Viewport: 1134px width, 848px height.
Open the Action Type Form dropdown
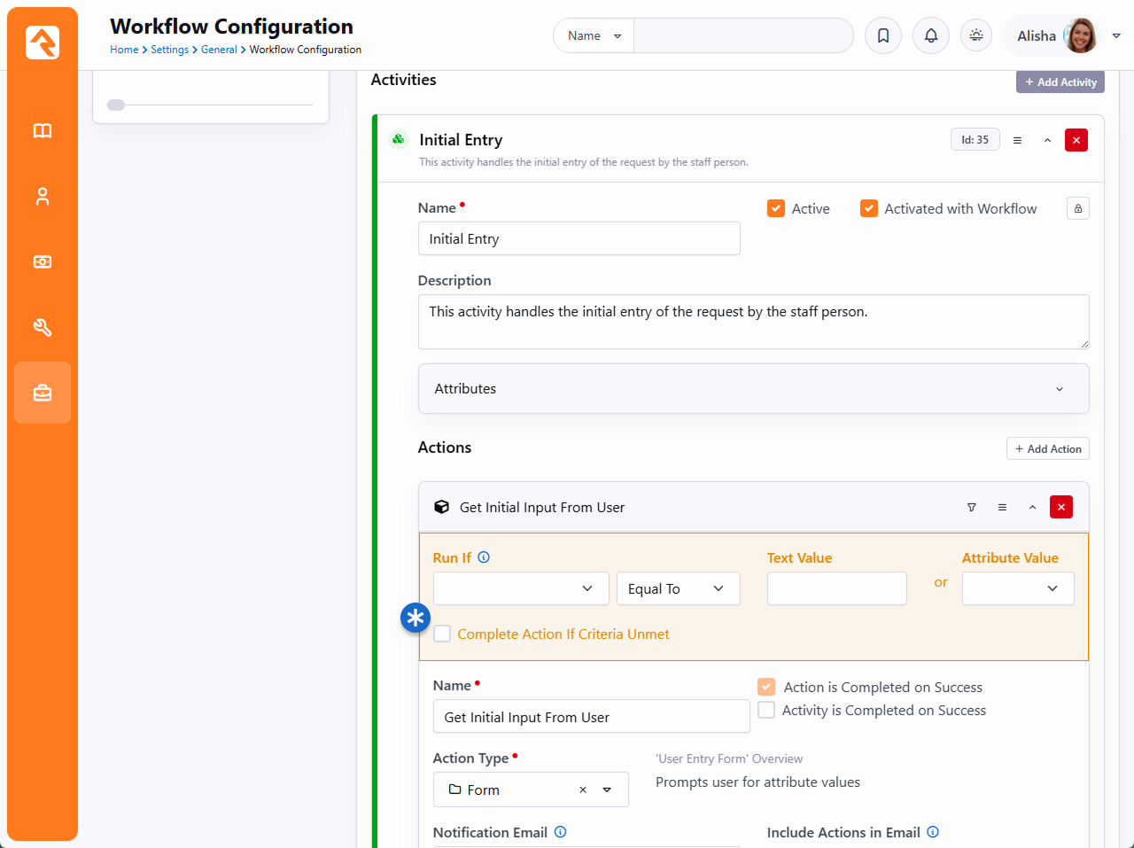point(607,790)
